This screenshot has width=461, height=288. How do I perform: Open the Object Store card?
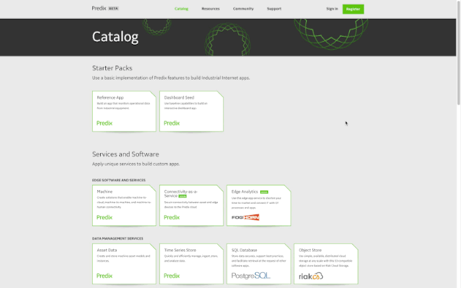[326, 264]
